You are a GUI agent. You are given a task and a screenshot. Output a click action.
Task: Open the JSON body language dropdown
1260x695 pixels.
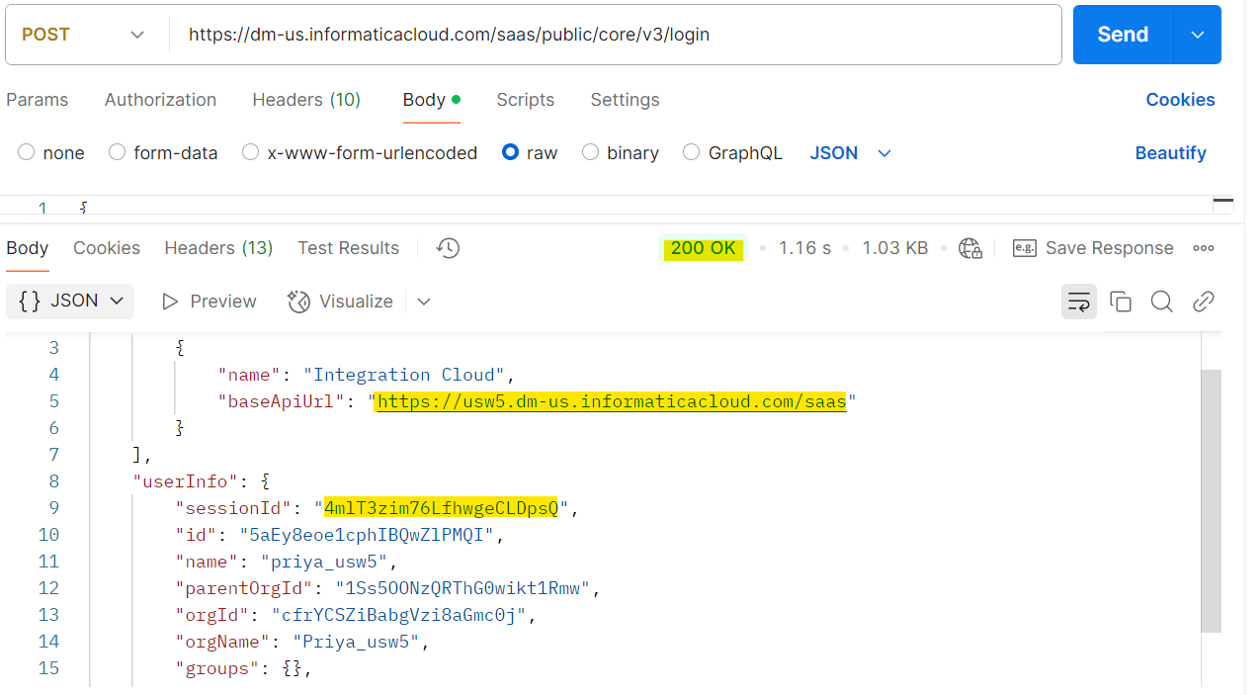[851, 153]
